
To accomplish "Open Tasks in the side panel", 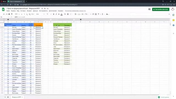I will pos(174,25).
